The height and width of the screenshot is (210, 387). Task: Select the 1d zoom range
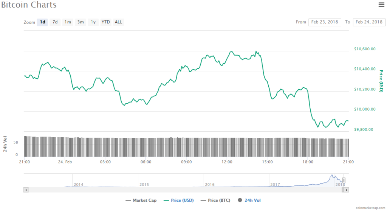(x=43, y=22)
